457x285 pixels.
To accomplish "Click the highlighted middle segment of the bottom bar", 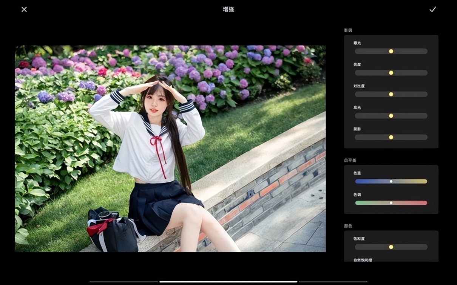I will tap(228, 282).
